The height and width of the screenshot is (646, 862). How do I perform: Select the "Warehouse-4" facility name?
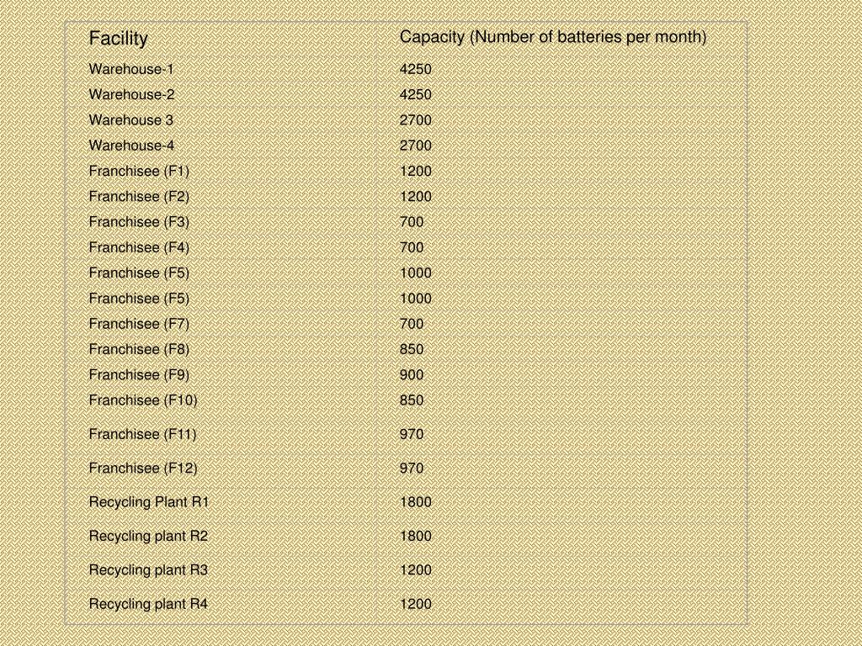pos(131,146)
